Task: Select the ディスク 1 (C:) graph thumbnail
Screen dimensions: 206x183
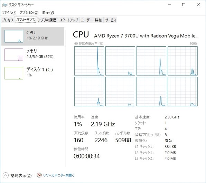Action: [x=14, y=73]
